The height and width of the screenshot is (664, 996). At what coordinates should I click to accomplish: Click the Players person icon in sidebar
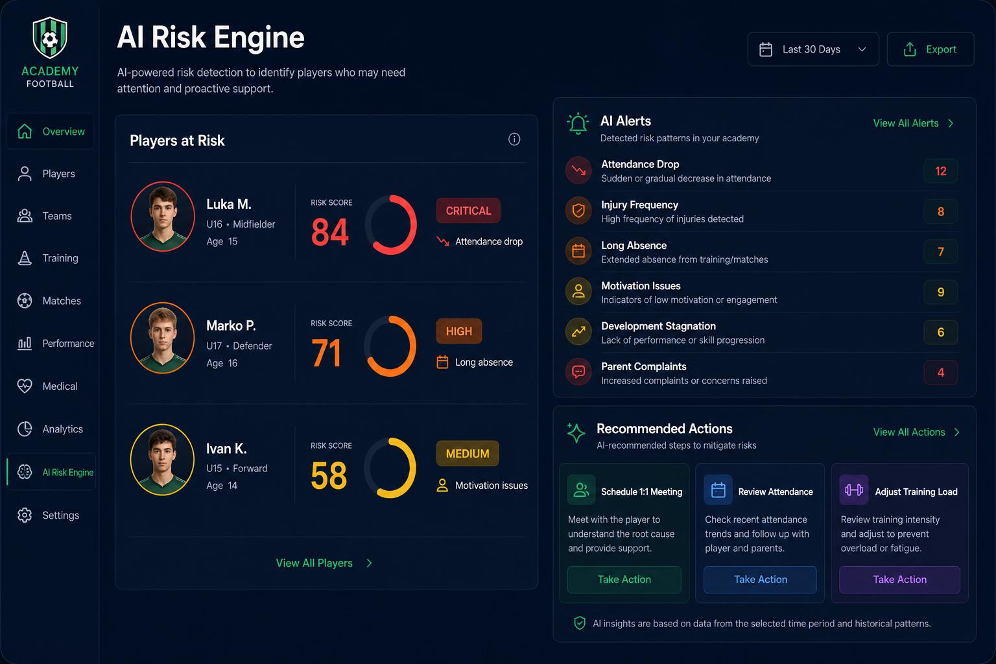click(25, 173)
